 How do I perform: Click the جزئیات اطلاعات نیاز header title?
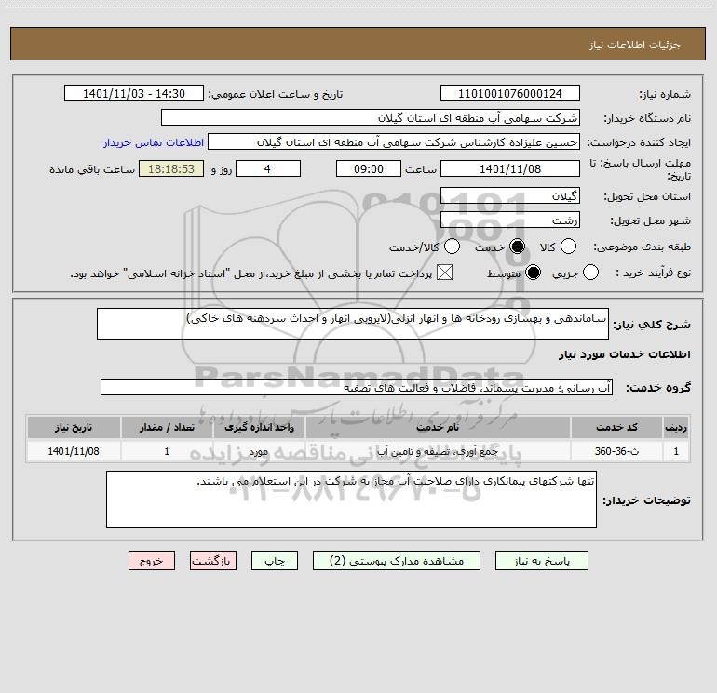[635, 45]
